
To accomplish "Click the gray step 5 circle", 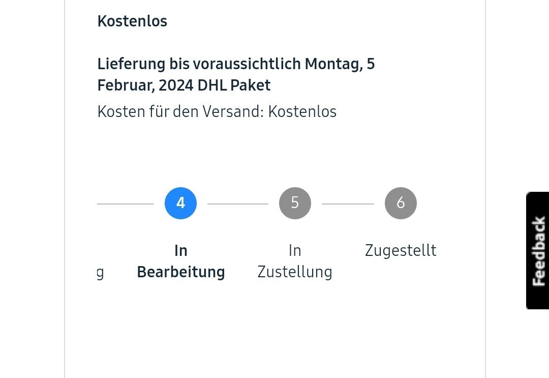I will [295, 203].
